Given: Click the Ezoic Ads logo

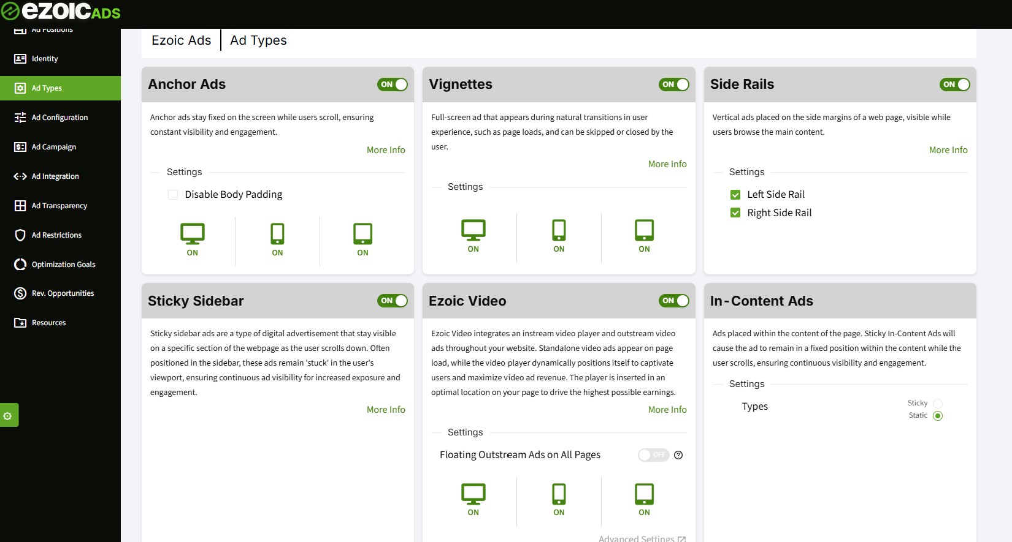Looking at the screenshot, I should pos(61,11).
